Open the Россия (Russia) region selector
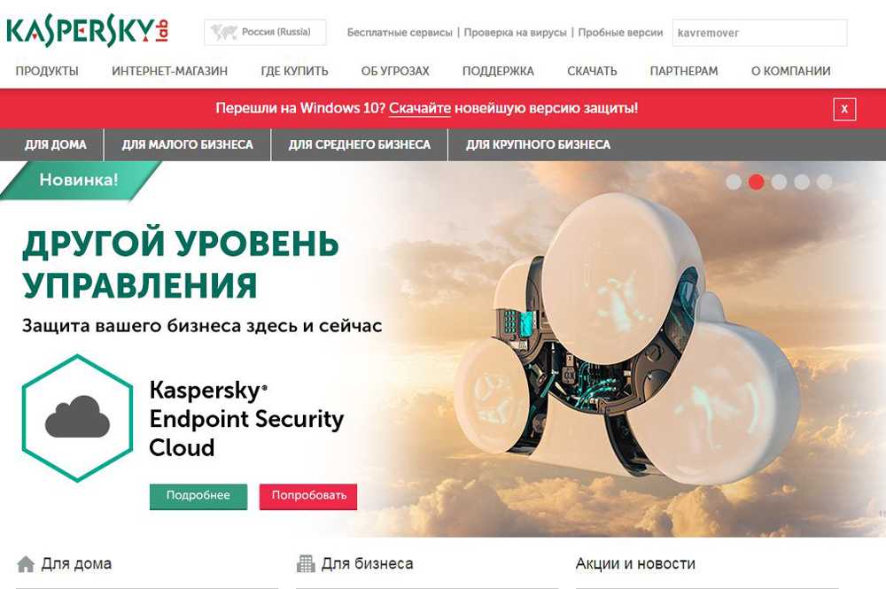This screenshot has width=886, height=589. click(x=265, y=32)
